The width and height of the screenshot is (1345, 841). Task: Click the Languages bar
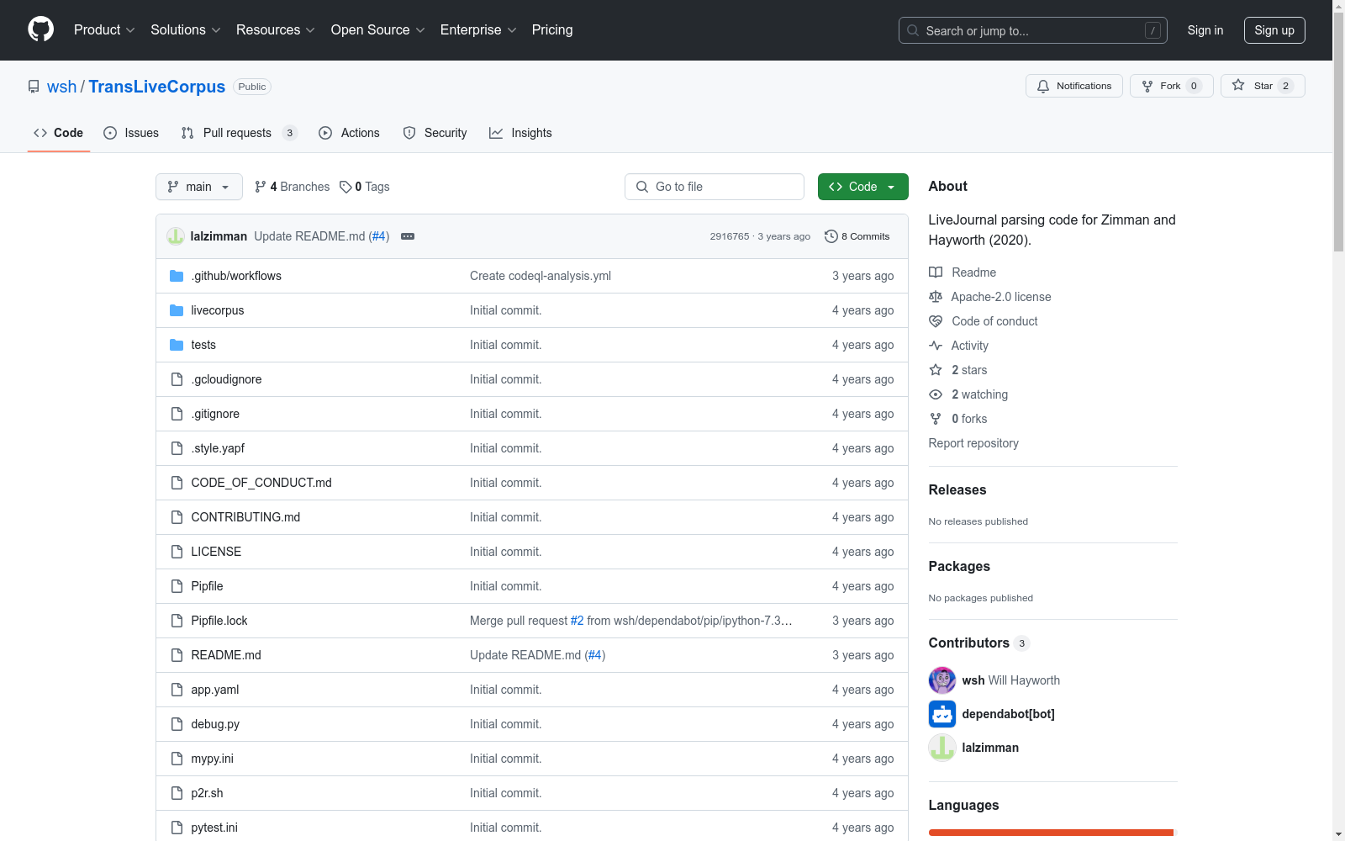click(x=1051, y=833)
